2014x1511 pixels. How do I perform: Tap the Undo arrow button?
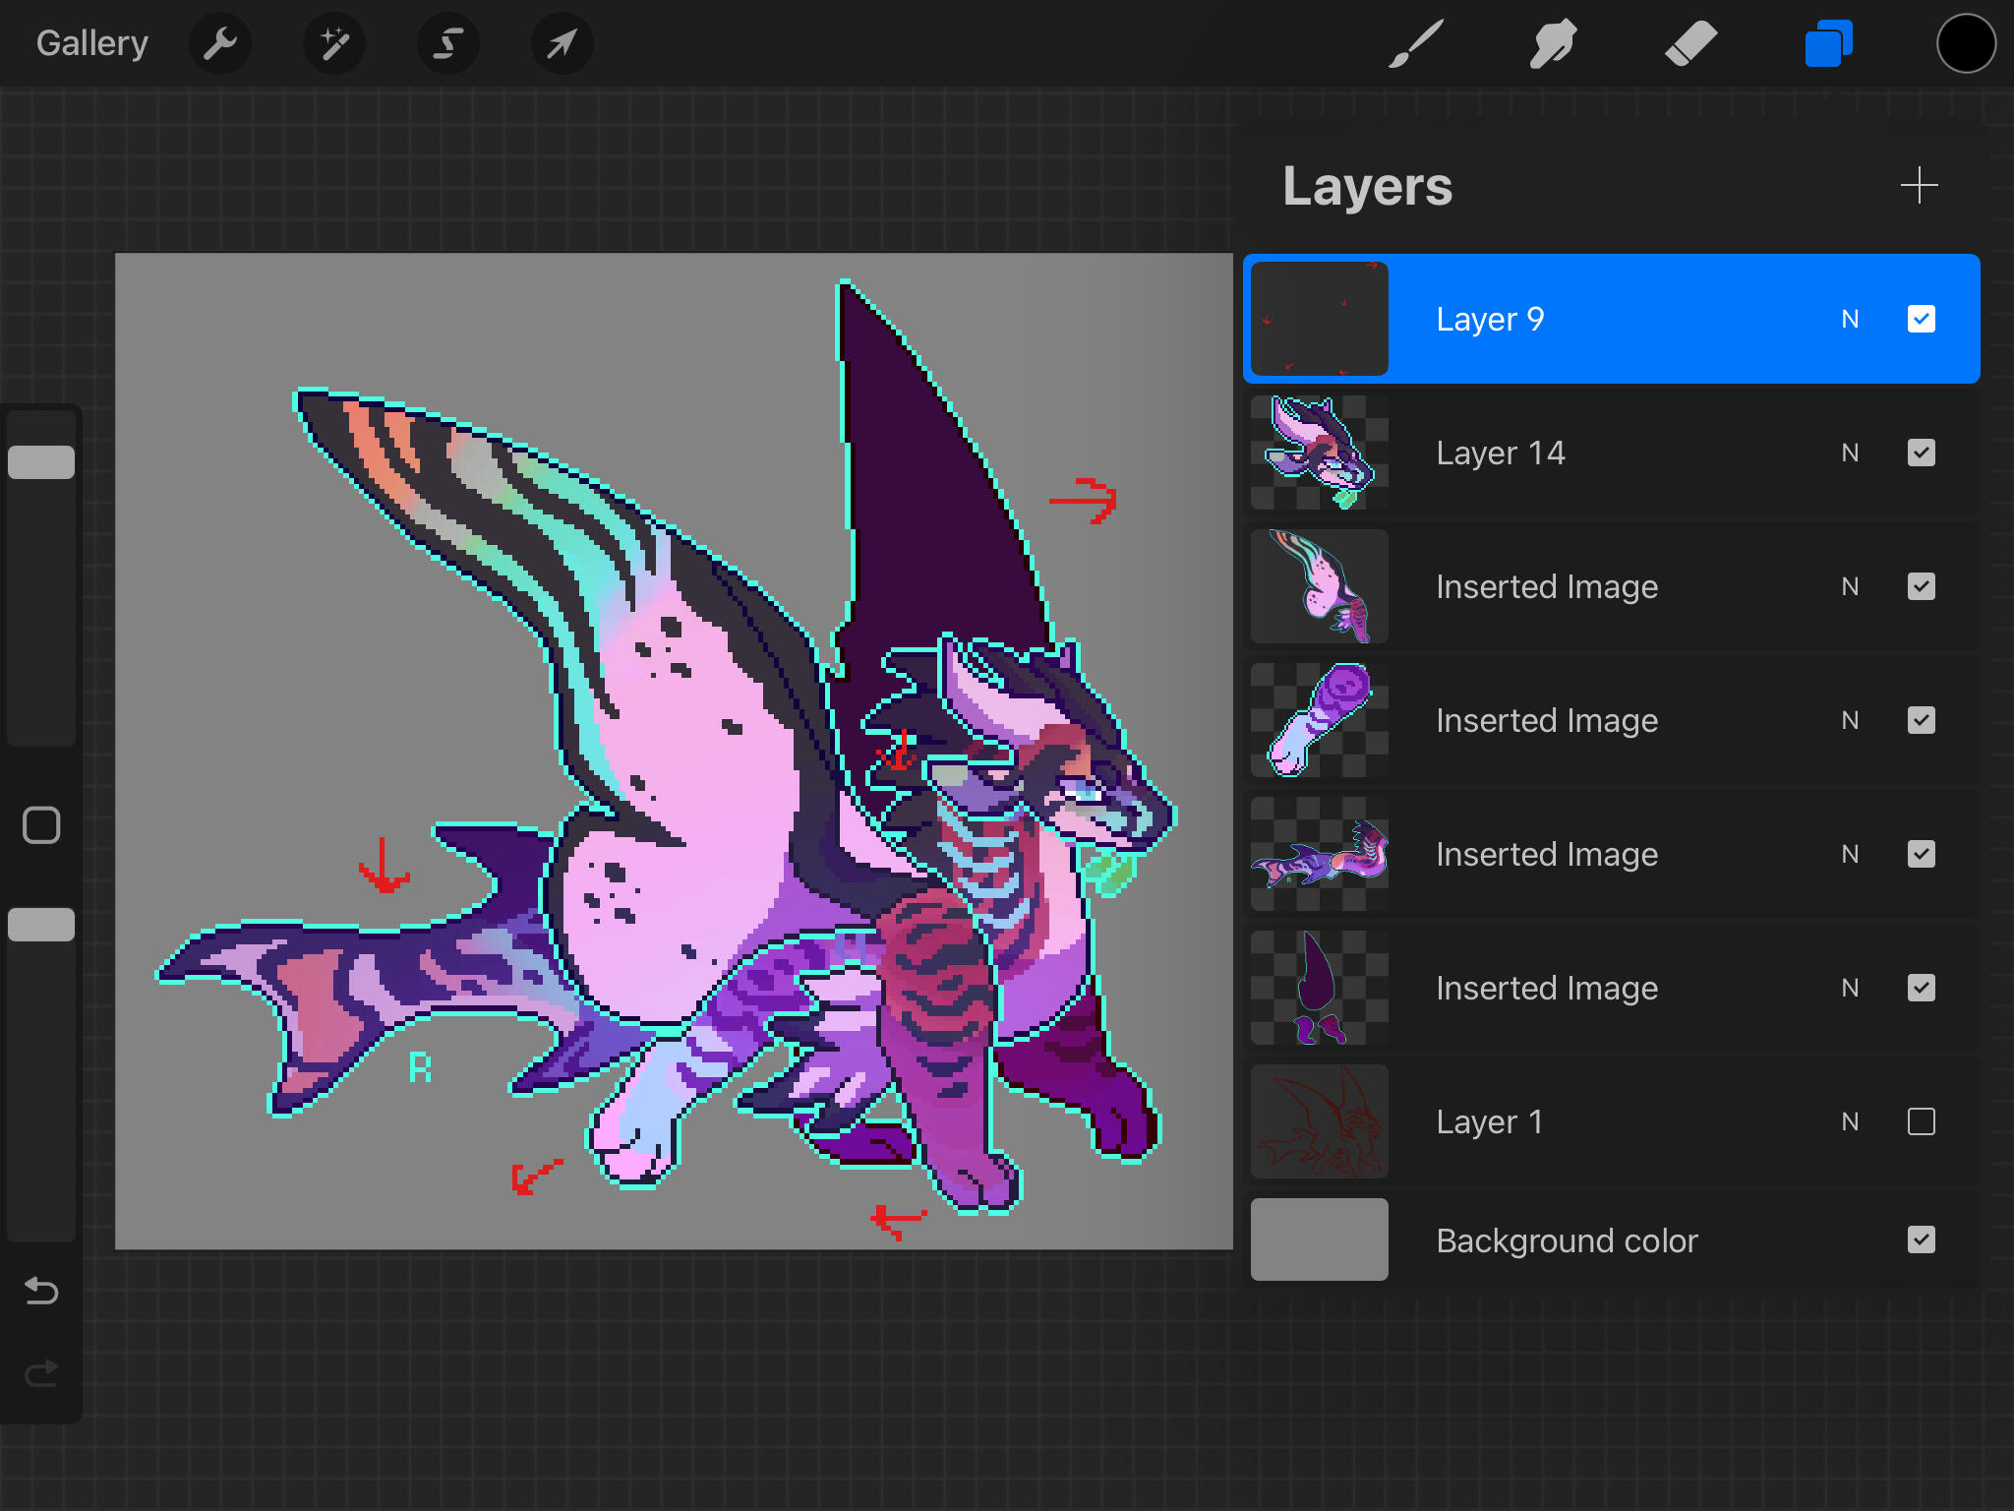click(x=41, y=1290)
